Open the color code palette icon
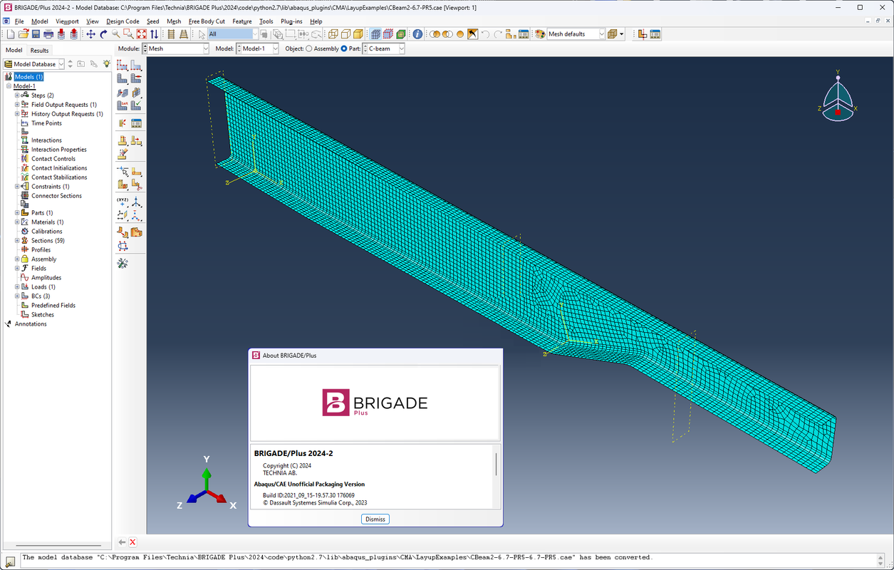The image size is (894, 570). pyautogui.click(x=539, y=33)
